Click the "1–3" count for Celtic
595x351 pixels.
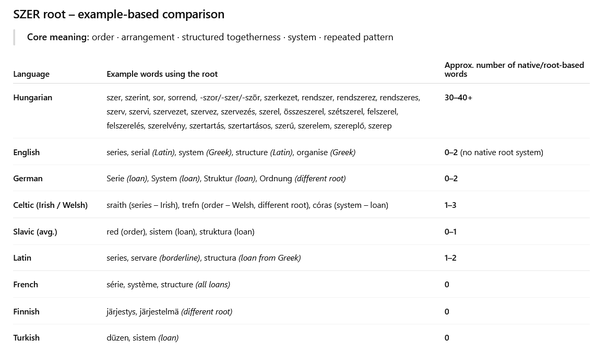point(450,205)
